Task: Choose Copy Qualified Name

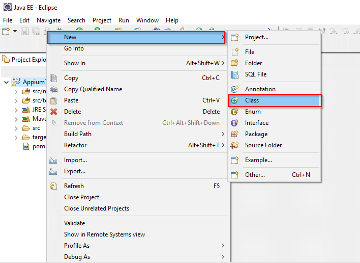Action: coord(93,89)
